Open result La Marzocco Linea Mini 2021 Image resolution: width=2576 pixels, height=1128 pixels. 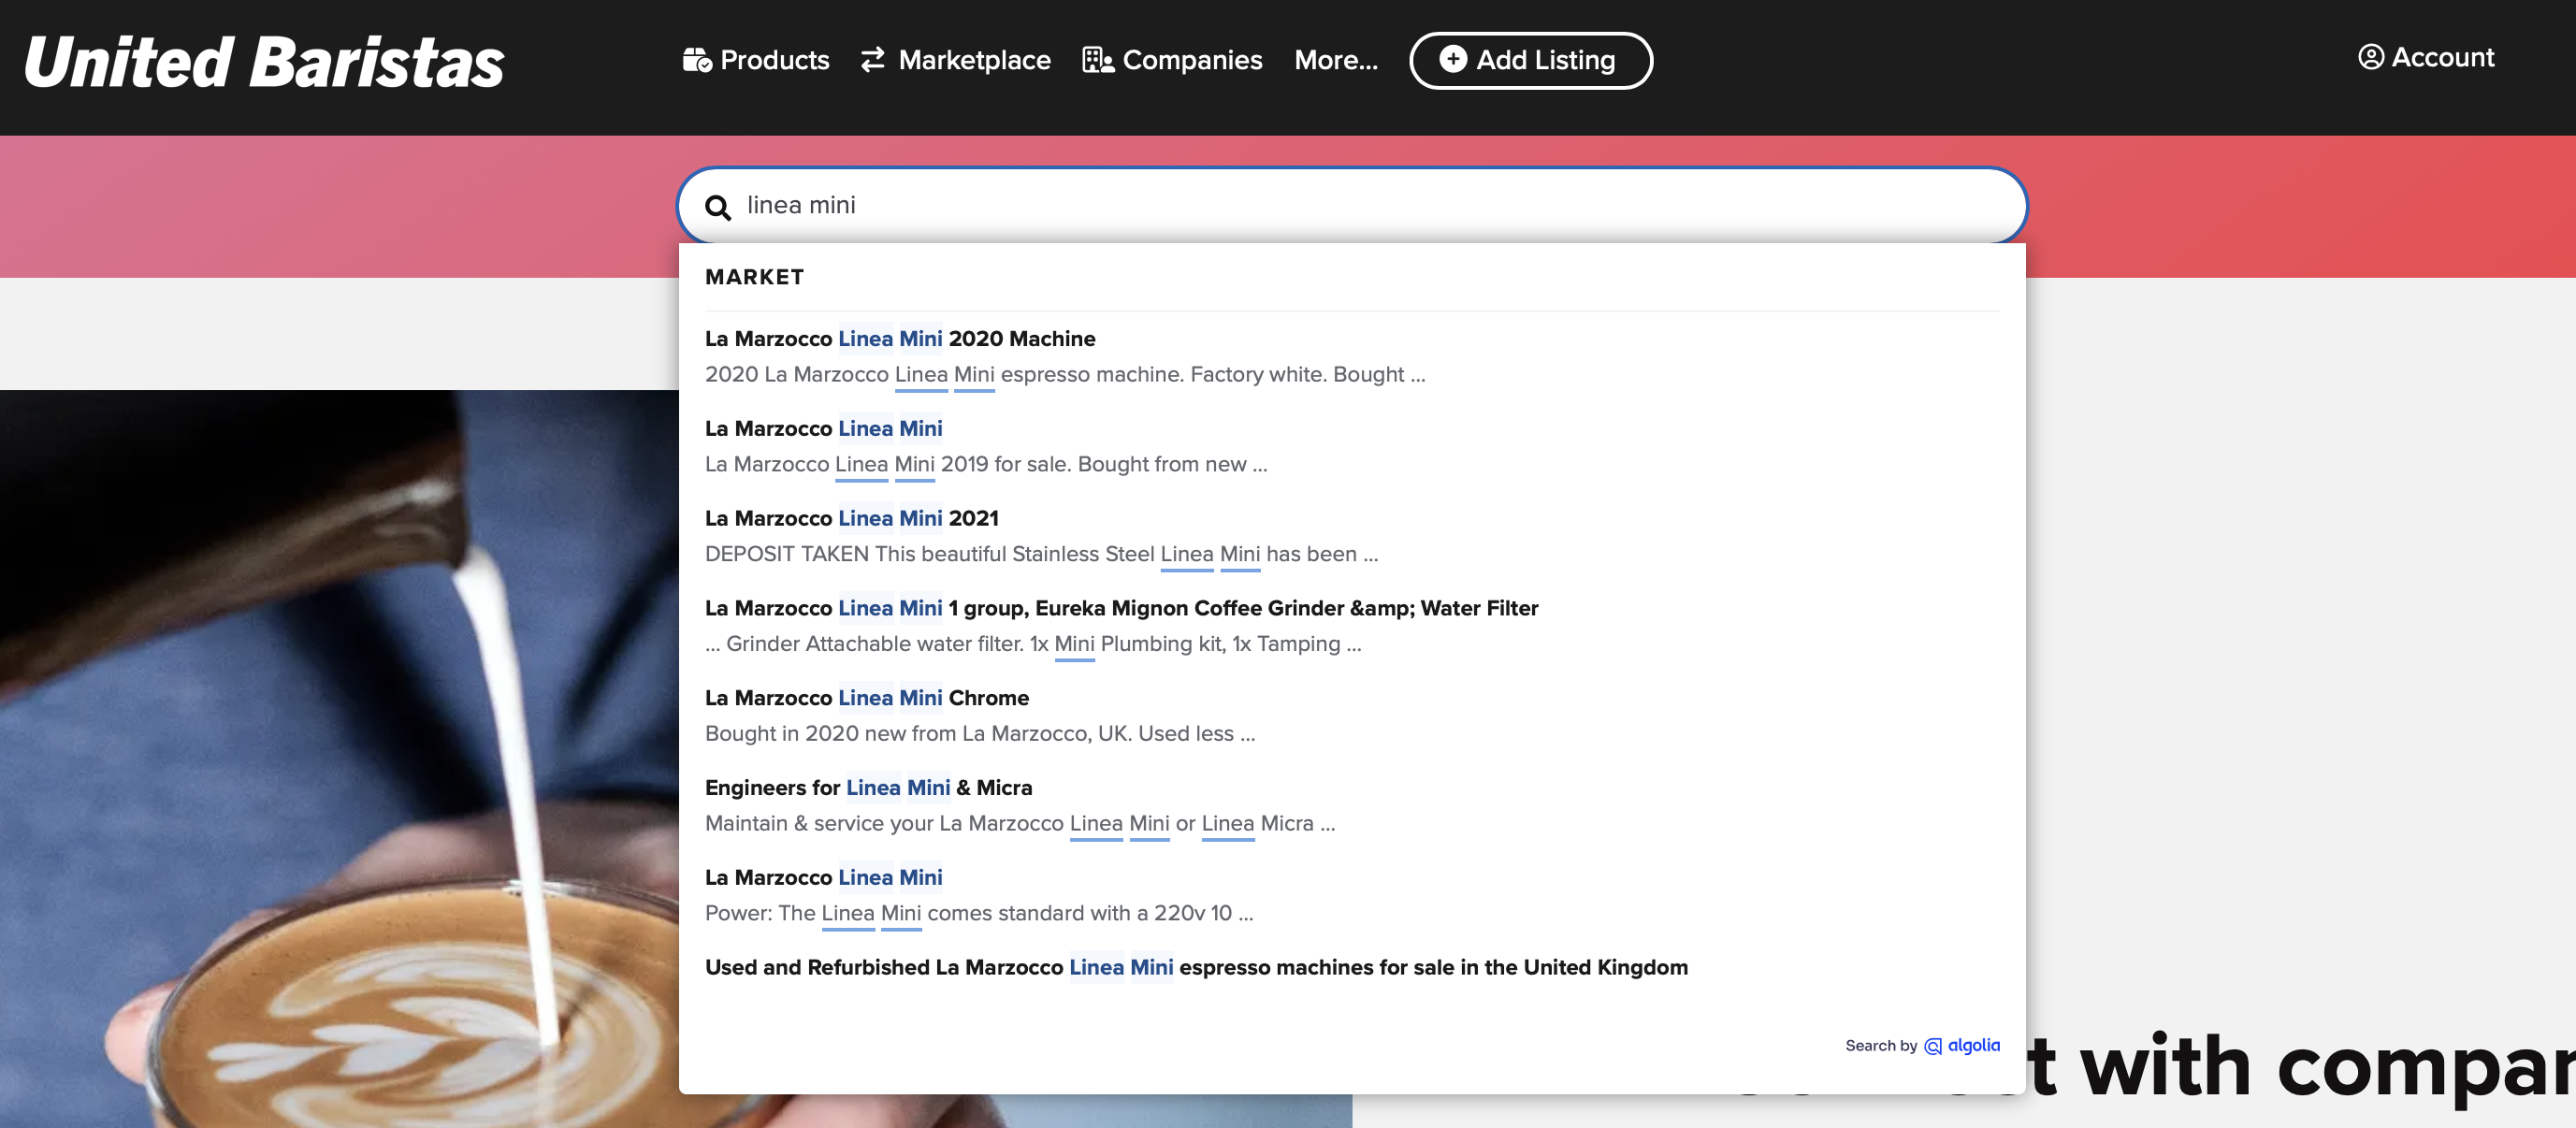pyautogui.click(x=852, y=518)
